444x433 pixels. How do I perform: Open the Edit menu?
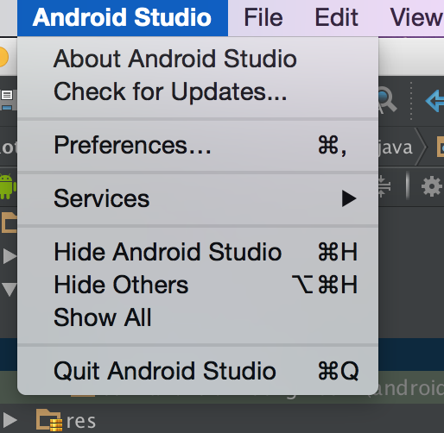click(x=336, y=18)
